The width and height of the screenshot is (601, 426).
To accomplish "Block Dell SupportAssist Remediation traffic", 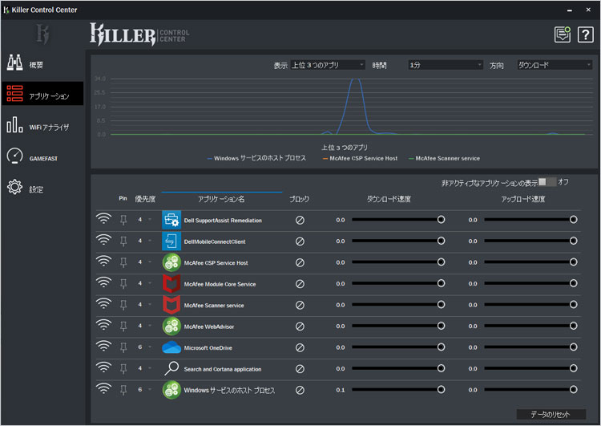I will click(x=300, y=221).
